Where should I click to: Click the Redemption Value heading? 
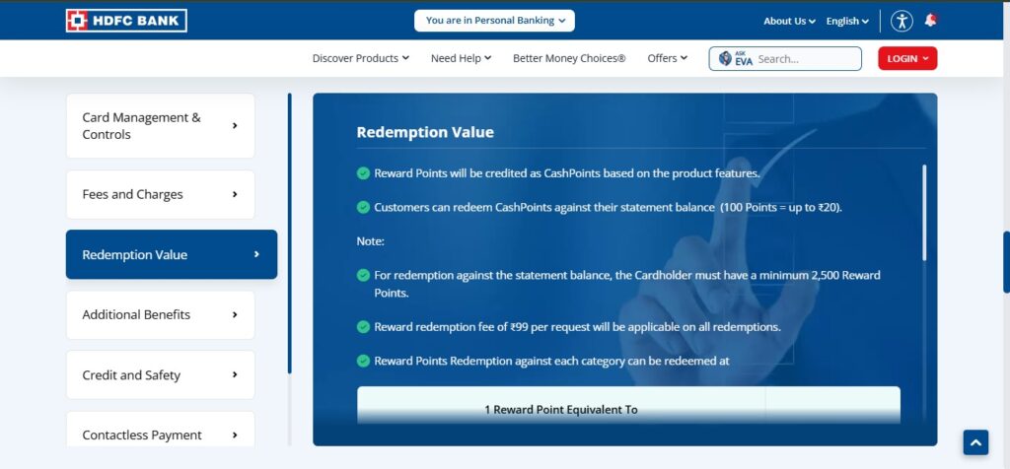[425, 132]
